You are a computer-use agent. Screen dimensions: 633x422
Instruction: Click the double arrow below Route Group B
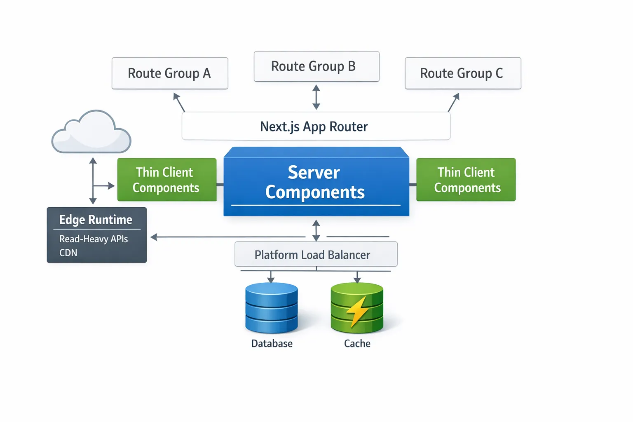[316, 97]
